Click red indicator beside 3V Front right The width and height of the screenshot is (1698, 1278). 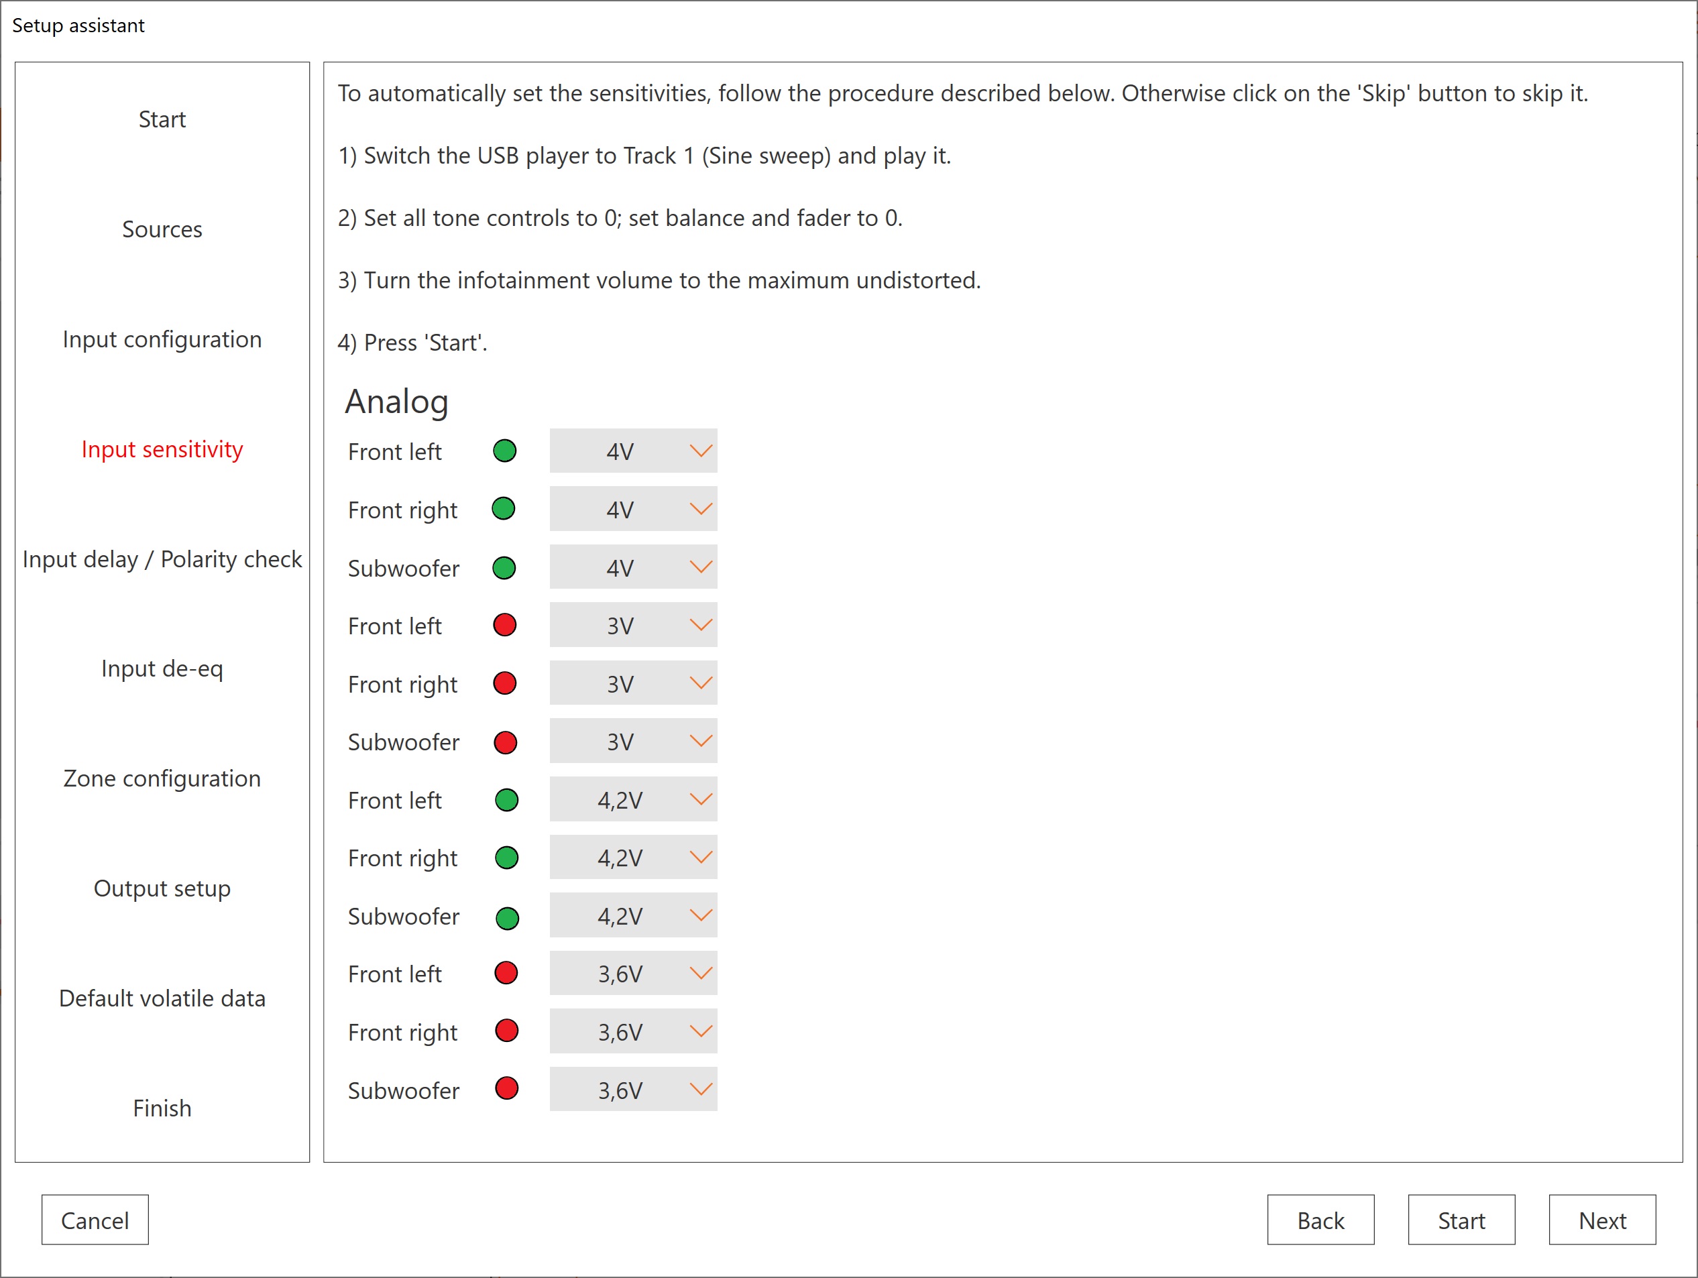[x=504, y=683]
